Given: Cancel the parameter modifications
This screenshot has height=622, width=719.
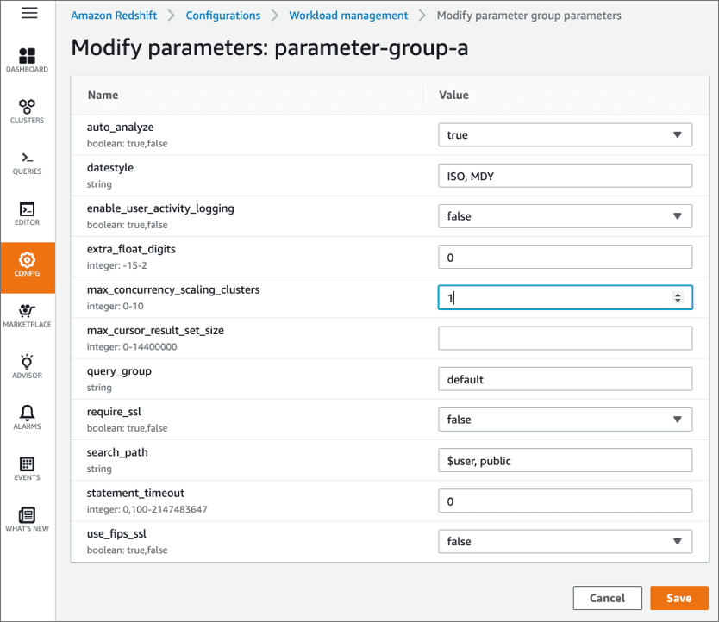Looking at the screenshot, I should coord(607,598).
